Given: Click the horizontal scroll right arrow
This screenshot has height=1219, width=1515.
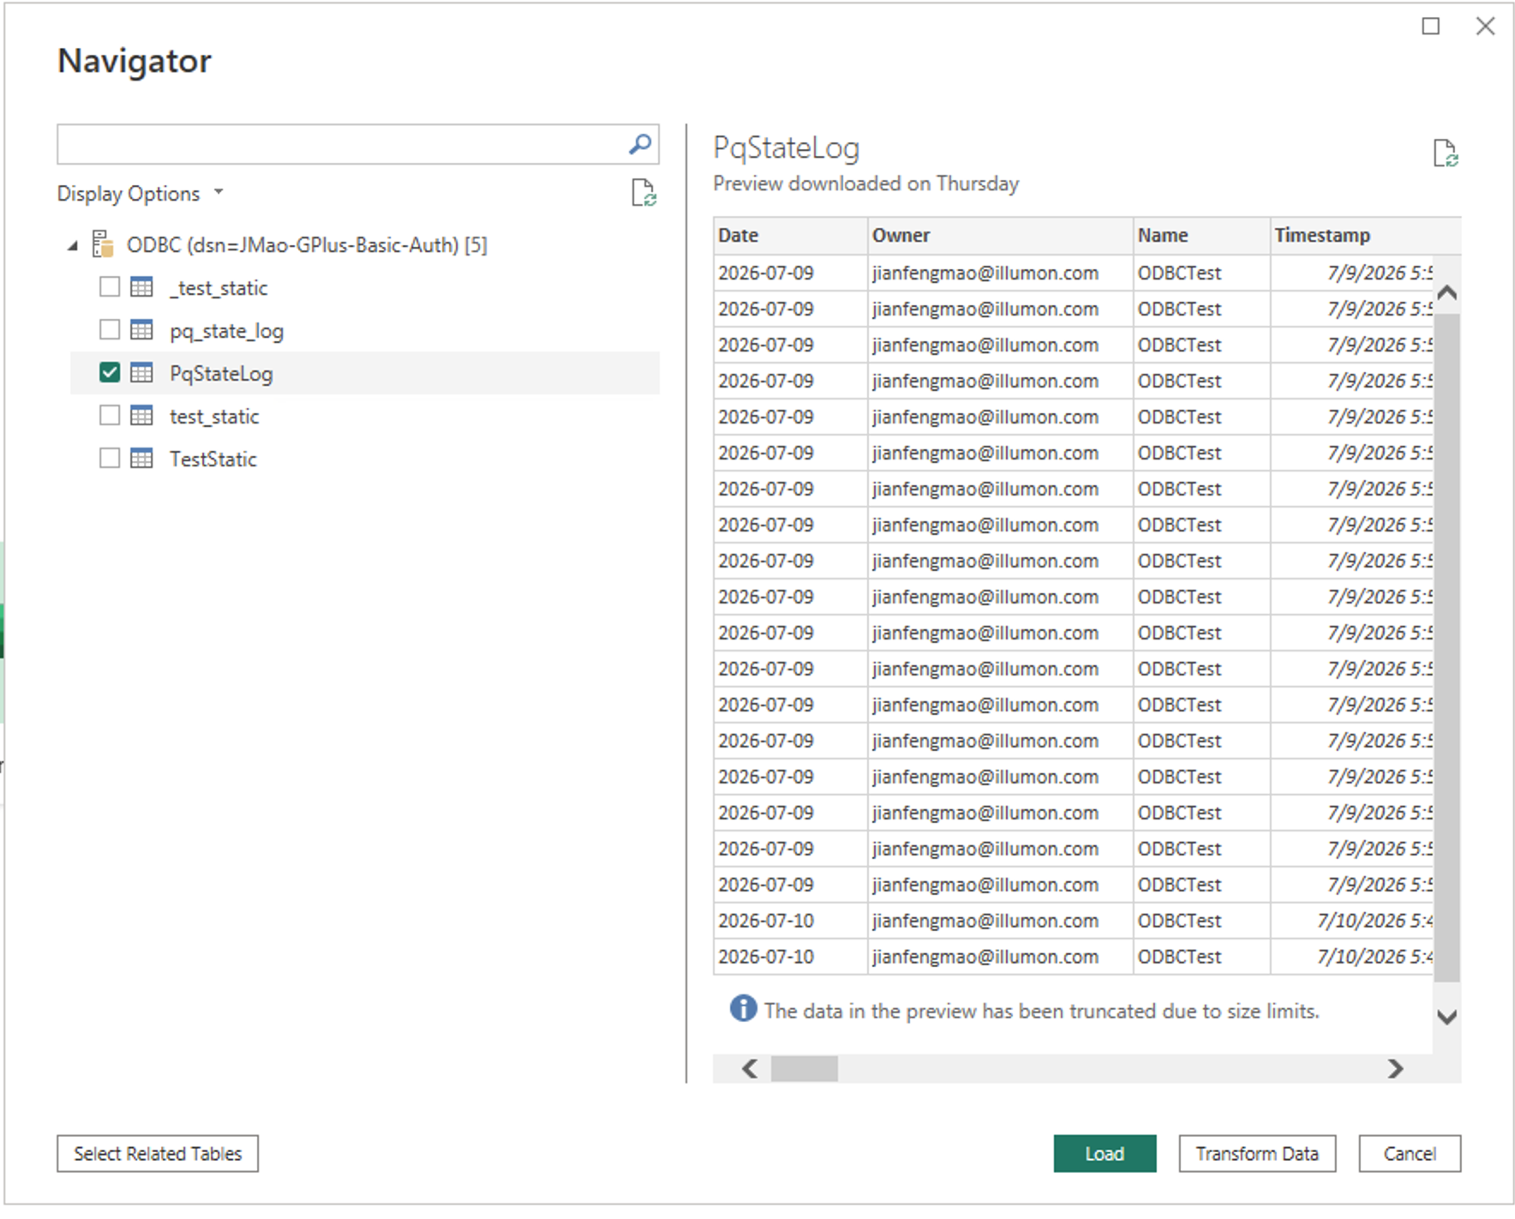Looking at the screenshot, I should pos(1396,1068).
